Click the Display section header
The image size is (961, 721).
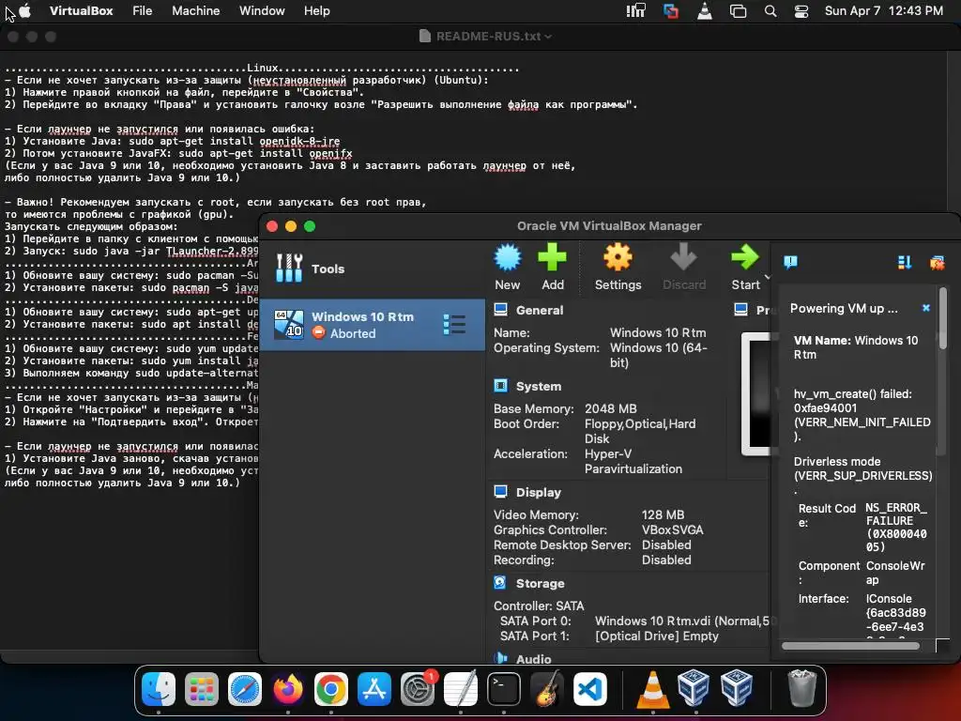click(x=538, y=492)
